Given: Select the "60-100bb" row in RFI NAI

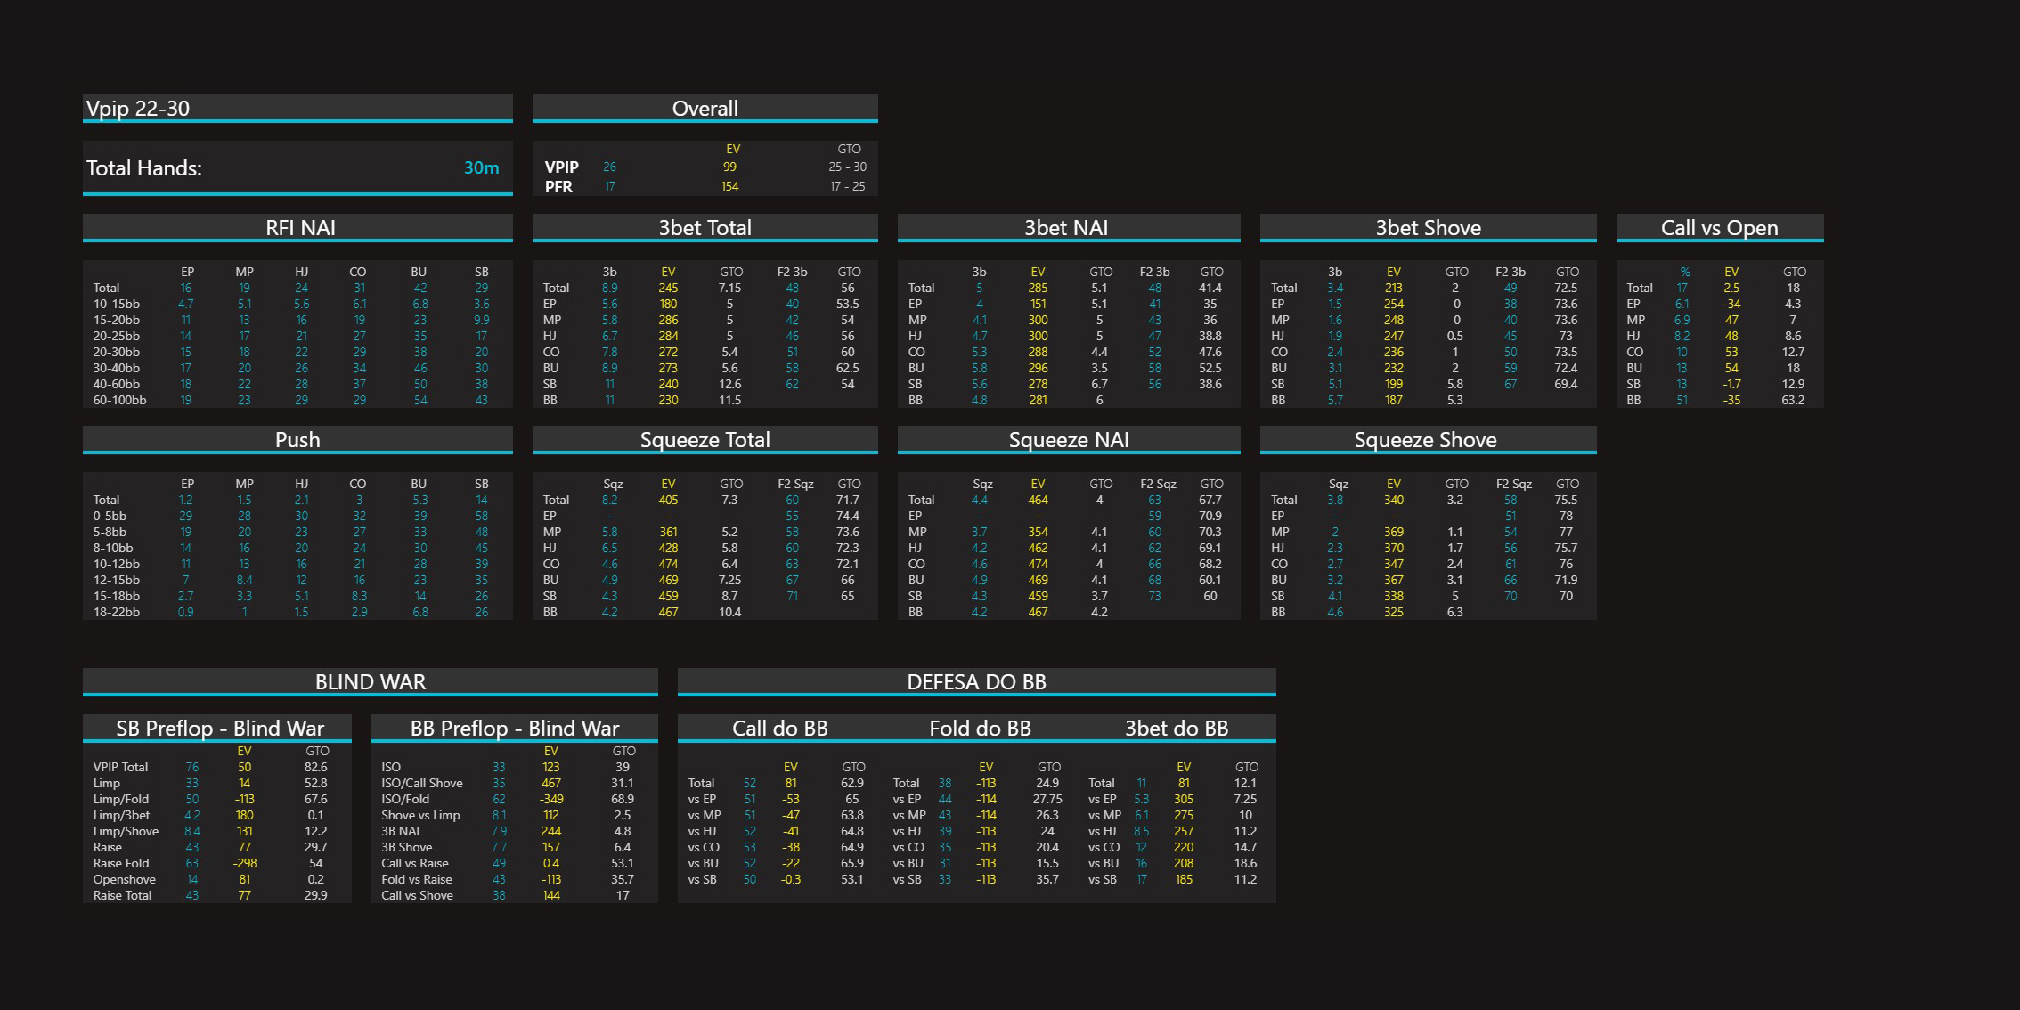Looking at the screenshot, I should [x=297, y=400].
